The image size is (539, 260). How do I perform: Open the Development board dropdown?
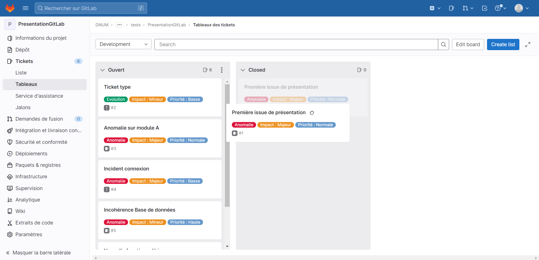pos(124,44)
